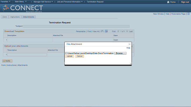
Task: Click the upload Description input field
Action: 27,55
